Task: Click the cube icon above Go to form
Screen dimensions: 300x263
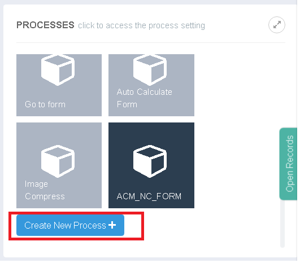Action: point(58,70)
